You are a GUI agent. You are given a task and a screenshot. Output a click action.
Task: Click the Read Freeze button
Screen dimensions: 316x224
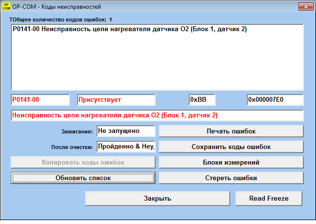(269, 199)
